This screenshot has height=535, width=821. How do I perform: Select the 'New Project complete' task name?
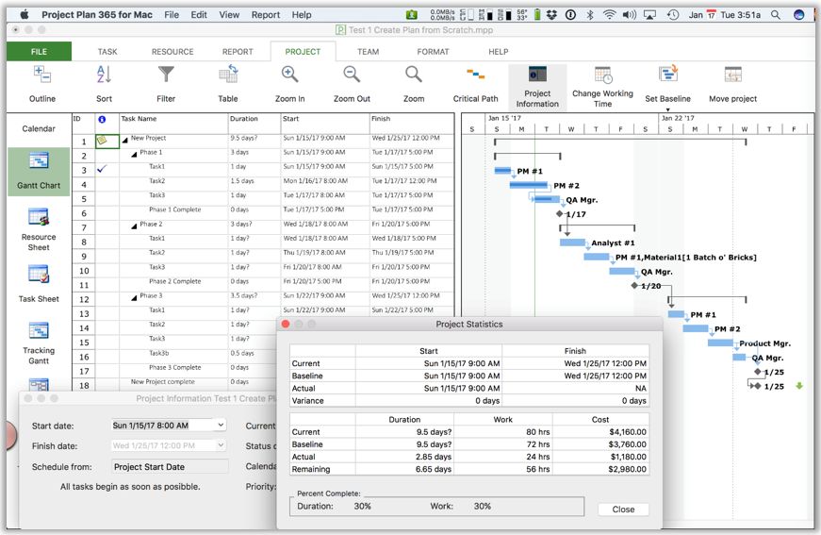[162, 381]
